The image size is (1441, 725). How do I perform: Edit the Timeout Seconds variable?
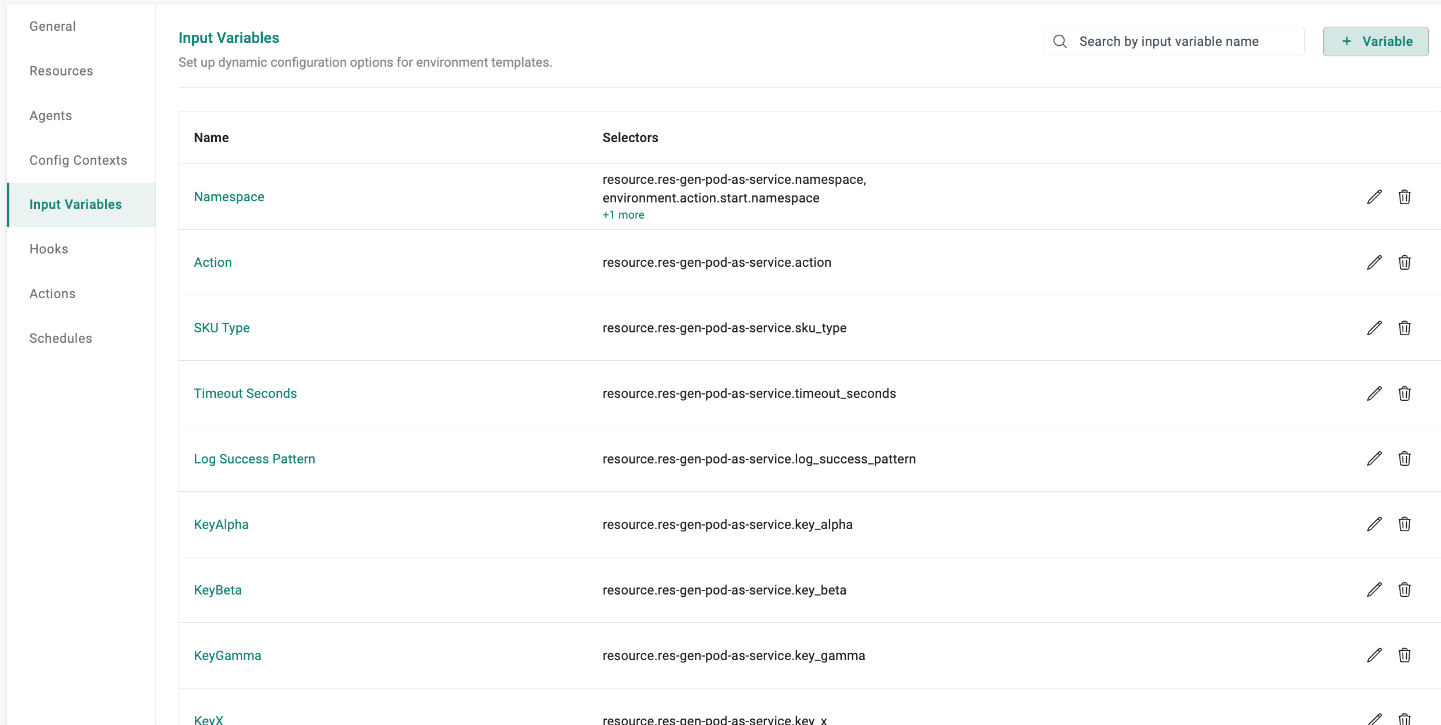pos(1374,394)
